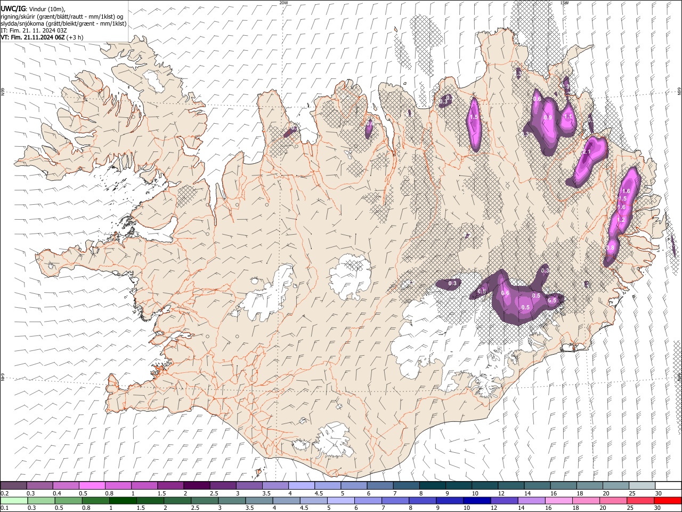
Task: Select the dark teal swatch between 8 and 9 in top legend row
Action: 433,486
